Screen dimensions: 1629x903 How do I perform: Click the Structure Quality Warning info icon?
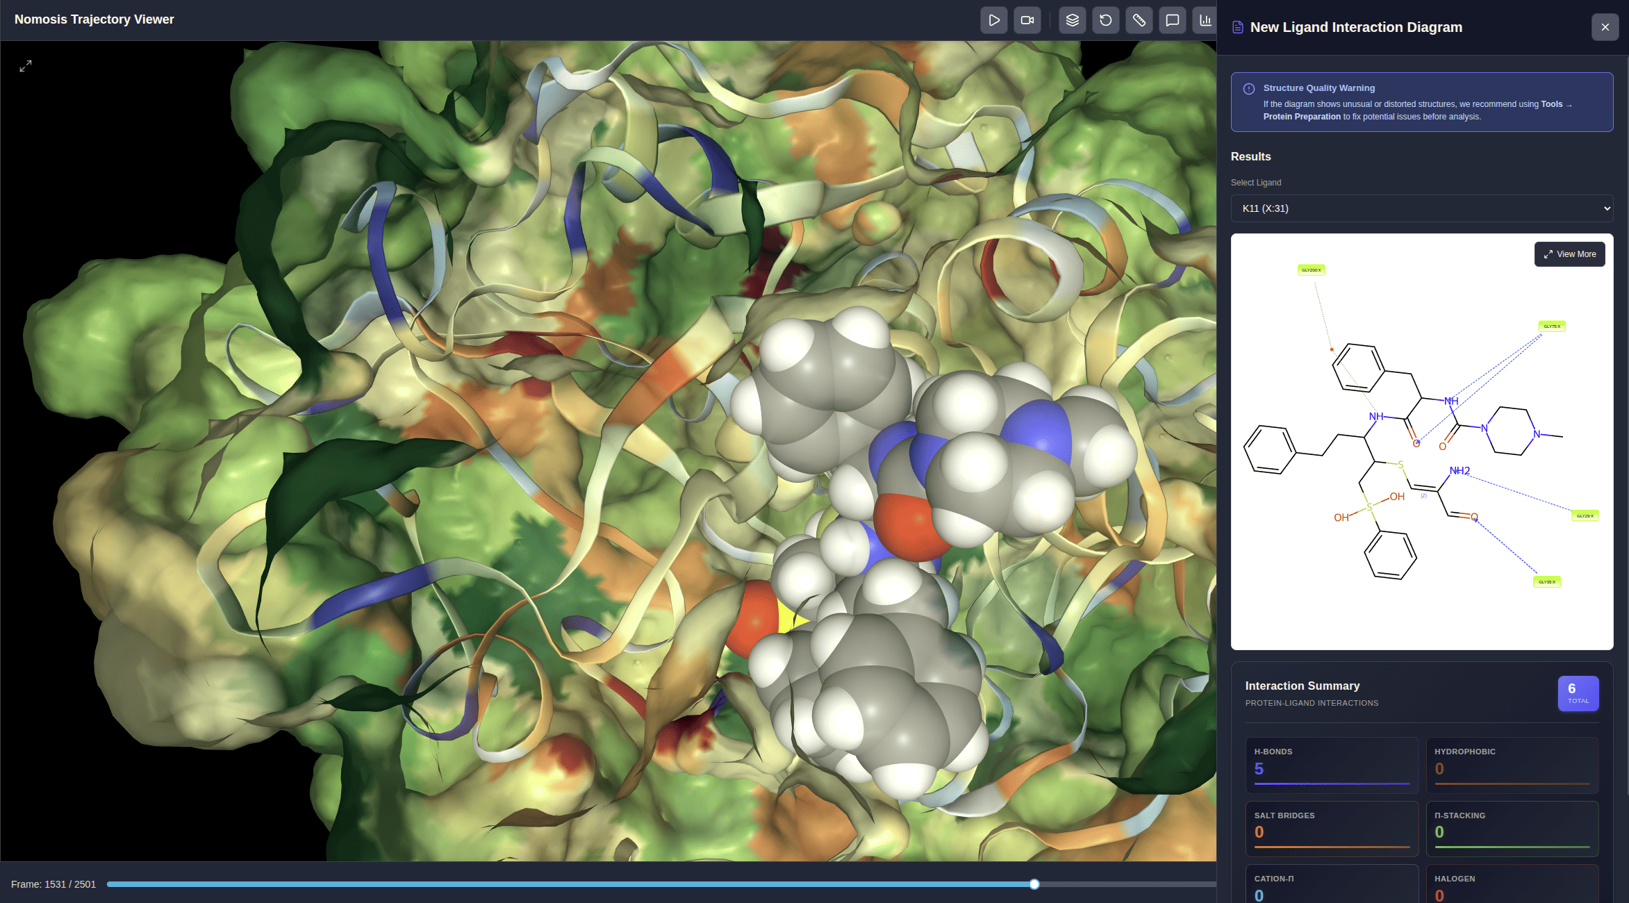point(1248,89)
